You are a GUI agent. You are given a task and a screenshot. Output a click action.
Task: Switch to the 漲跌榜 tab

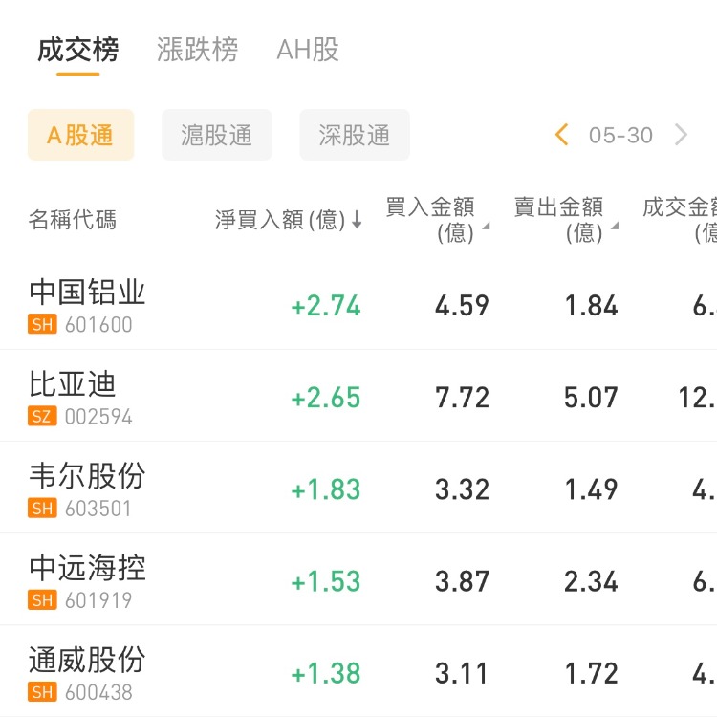click(x=197, y=50)
